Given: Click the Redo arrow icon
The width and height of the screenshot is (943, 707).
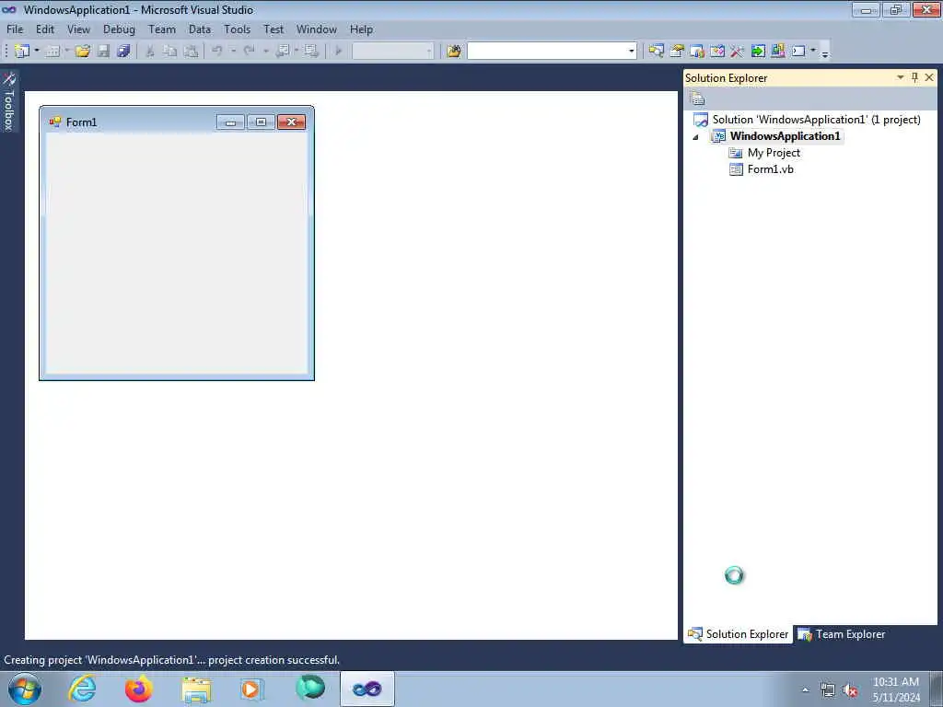Looking at the screenshot, I should coord(249,52).
